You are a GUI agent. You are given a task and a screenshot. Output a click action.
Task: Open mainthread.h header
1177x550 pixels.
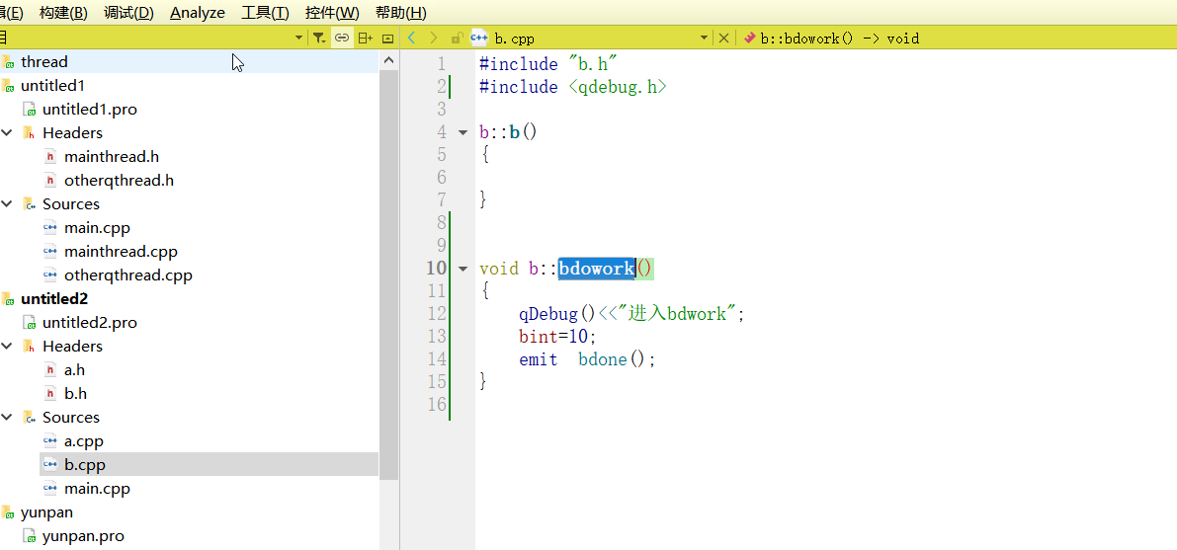tap(111, 157)
